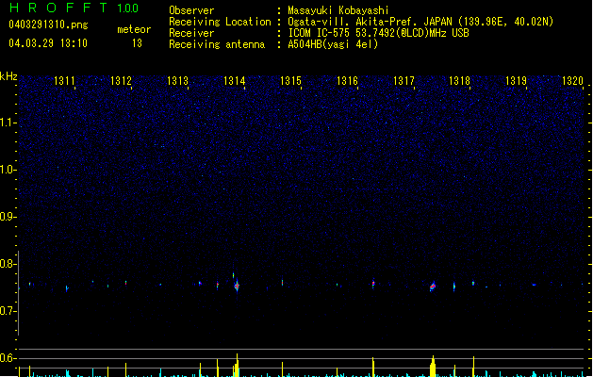Image resolution: width=593 pixels, height=377 pixels.
Task: Click the 1316 time marker
Action: (347, 81)
